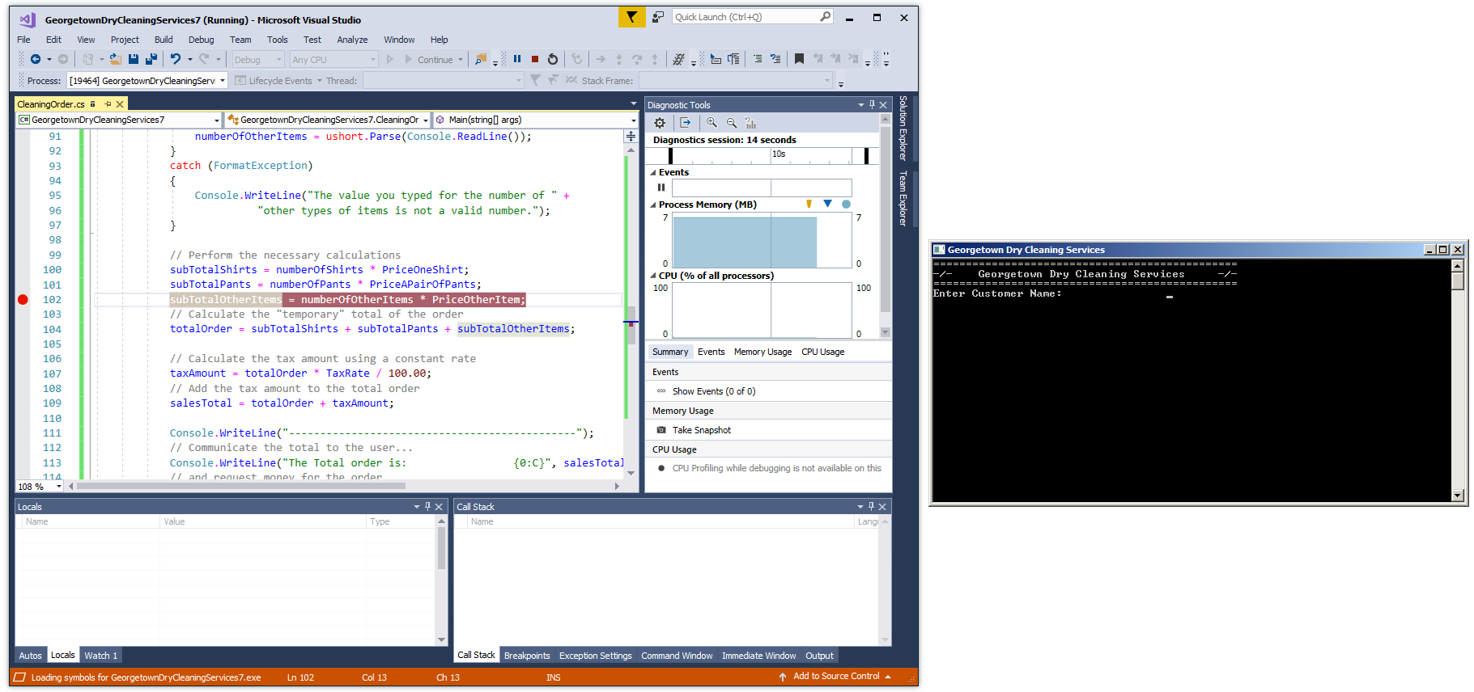Viewport: 1474px width, 692px height.
Task: Toggle the Private Bytes circle legend
Action: (846, 205)
